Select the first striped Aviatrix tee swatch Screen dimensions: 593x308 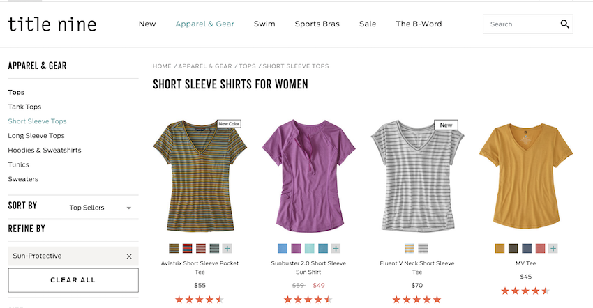[174, 248]
